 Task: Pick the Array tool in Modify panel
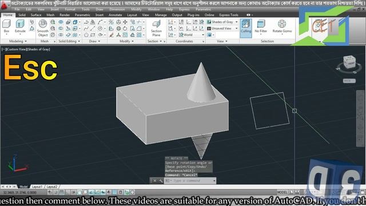click(139, 35)
